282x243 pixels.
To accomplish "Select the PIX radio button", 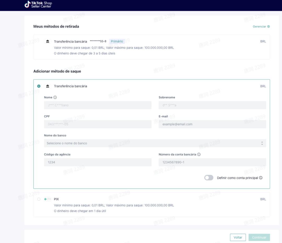I will (x=39, y=199).
